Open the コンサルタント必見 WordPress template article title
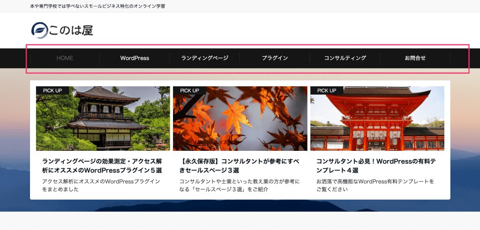 click(x=376, y=166)
